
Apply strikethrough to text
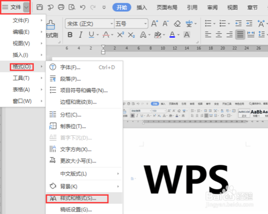[x=106, y=35]
